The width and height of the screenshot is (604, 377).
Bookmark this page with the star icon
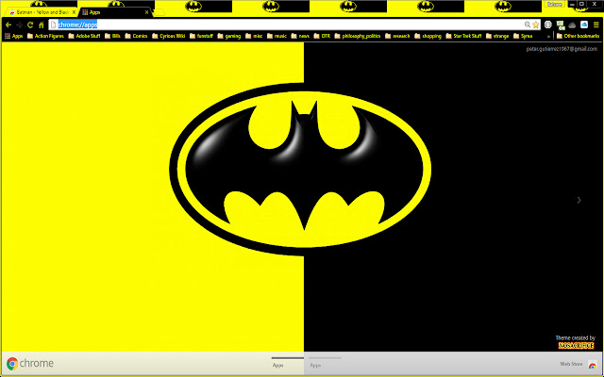coord(535,25)
